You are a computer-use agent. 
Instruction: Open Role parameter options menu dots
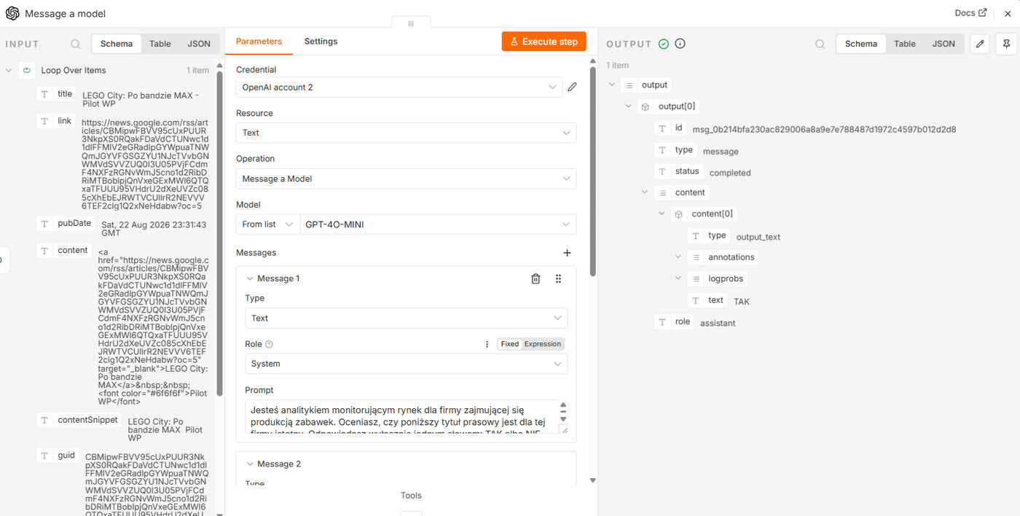pos(487,344)
